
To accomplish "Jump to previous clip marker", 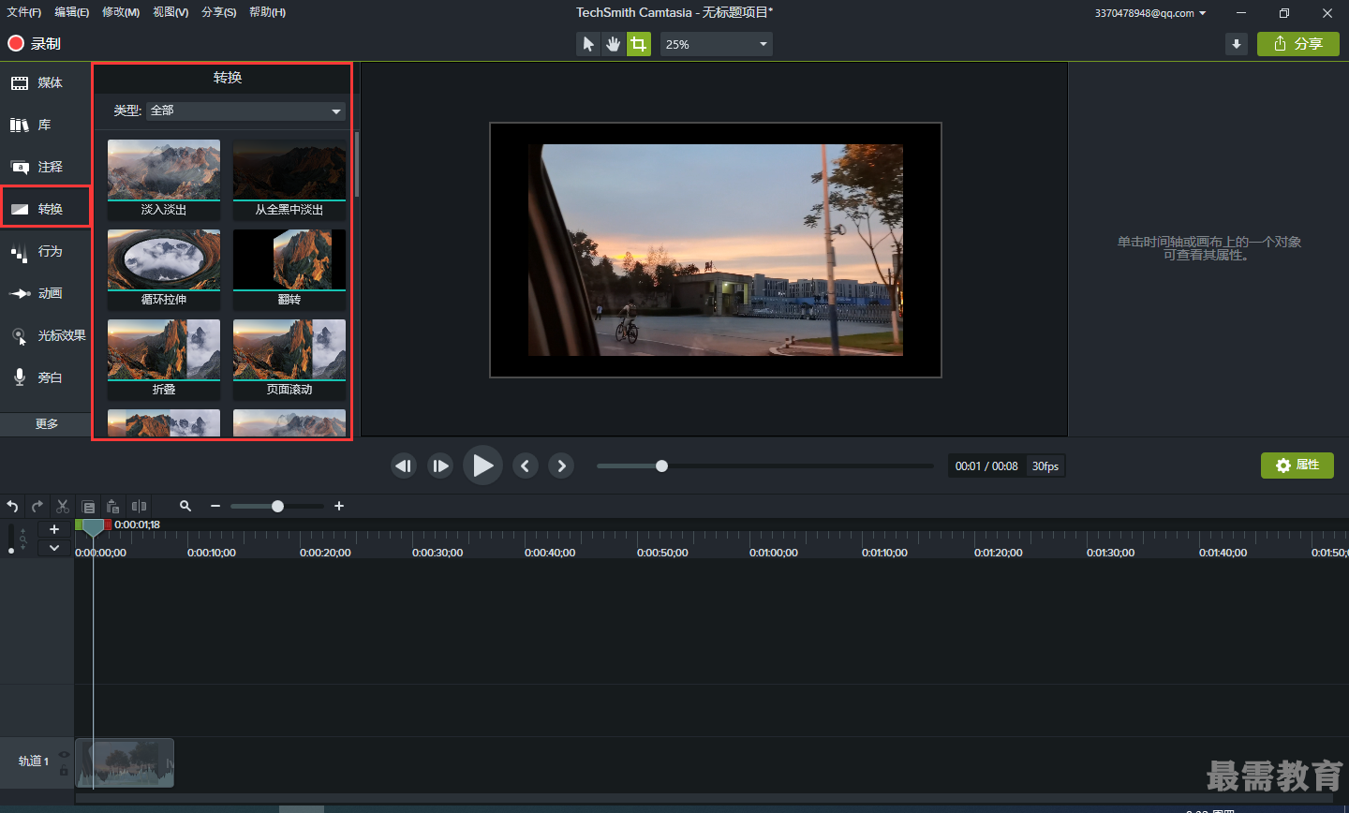I will click(x=526, y=466).
